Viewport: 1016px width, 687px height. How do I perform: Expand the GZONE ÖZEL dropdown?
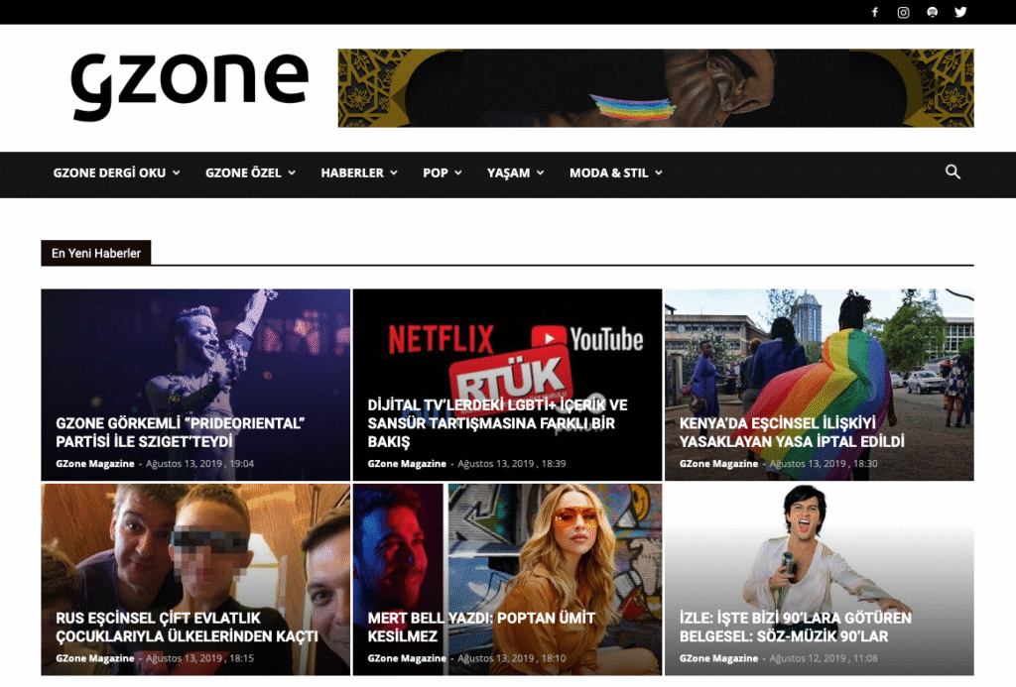point(250,172)
